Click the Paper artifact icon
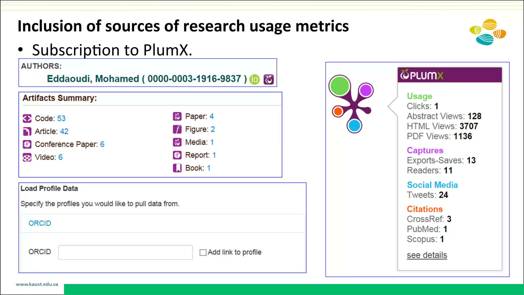Viewport: 524px width, 295px height. (177, 117)
